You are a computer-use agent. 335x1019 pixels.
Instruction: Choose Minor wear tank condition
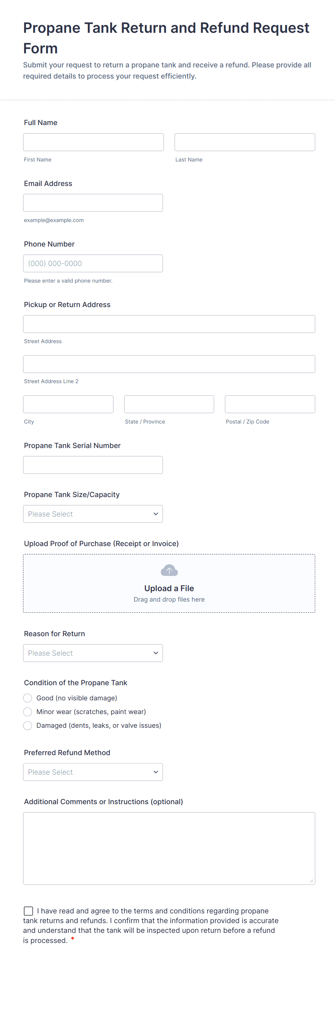28,712
